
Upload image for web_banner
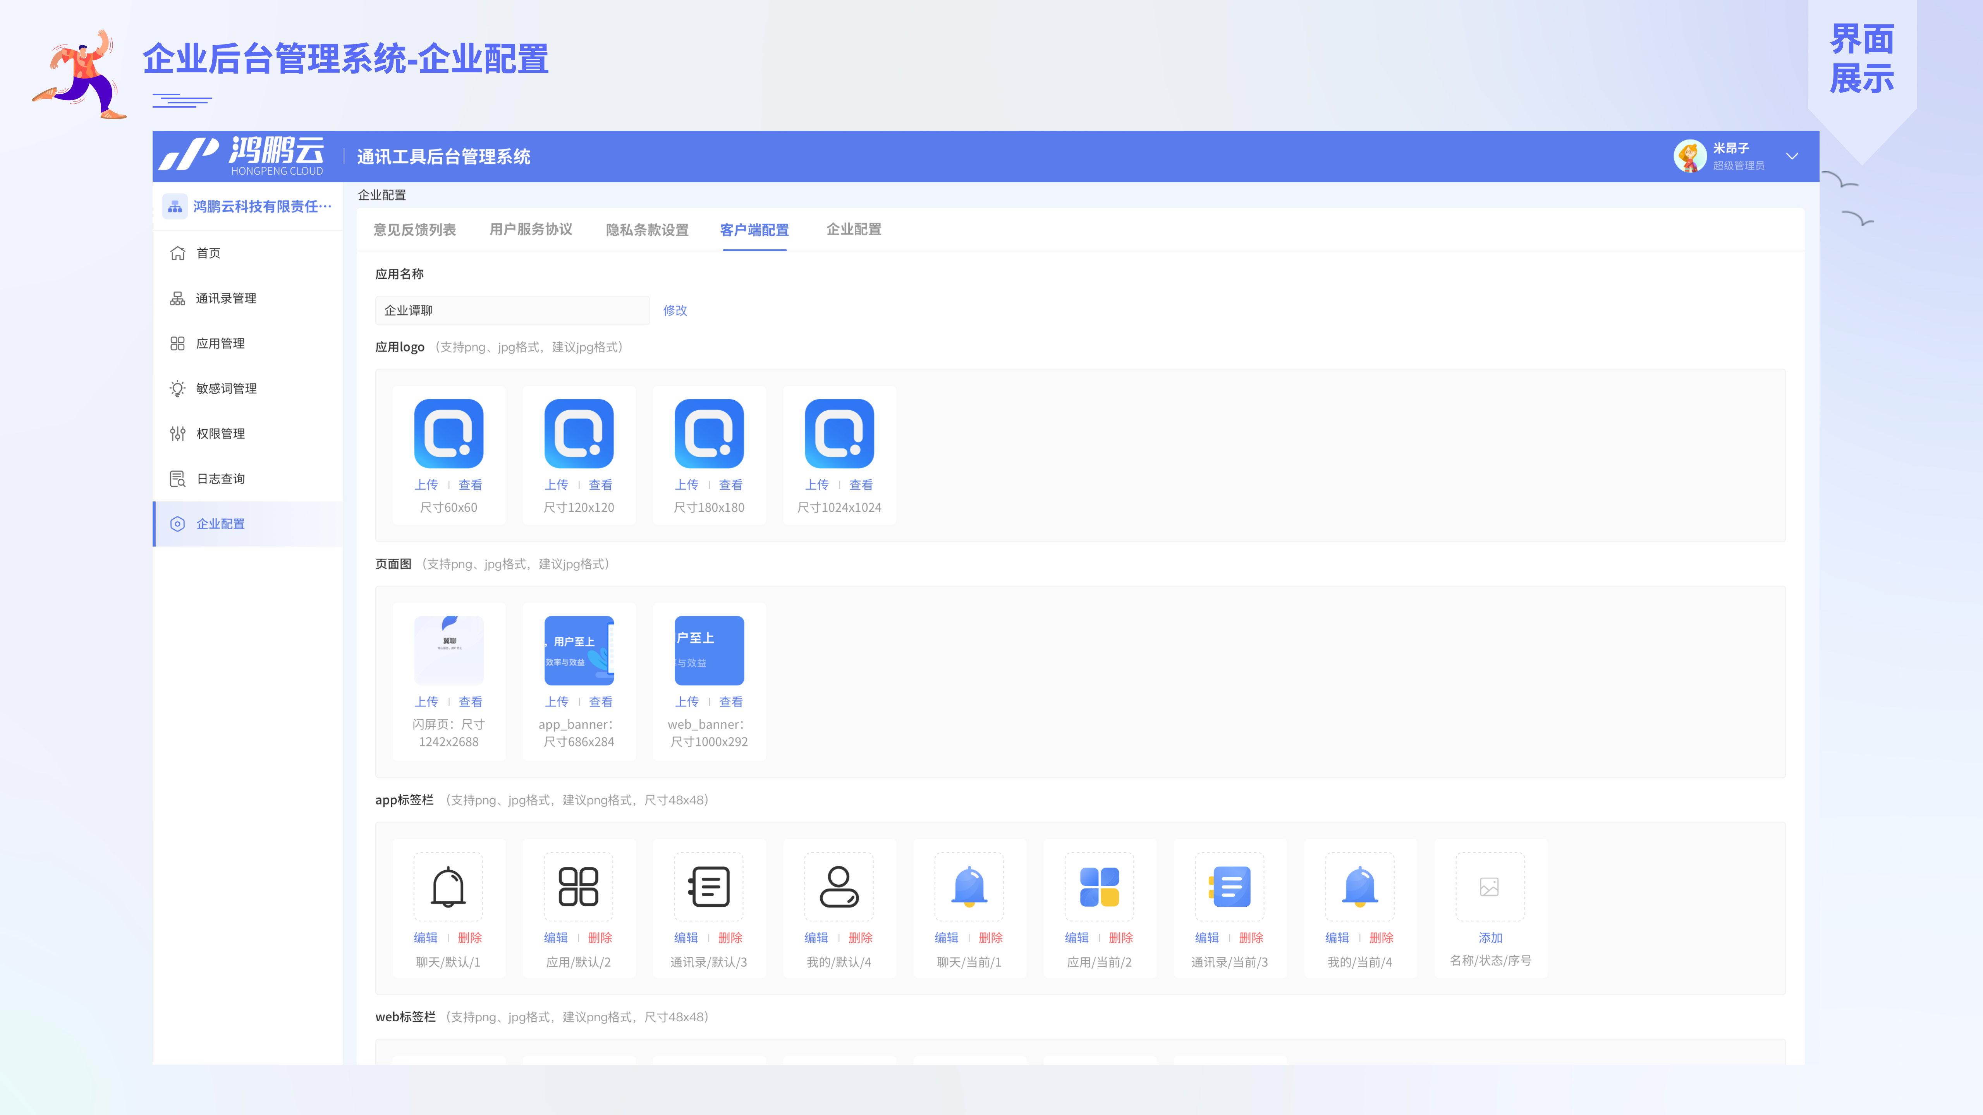point(687,702)
